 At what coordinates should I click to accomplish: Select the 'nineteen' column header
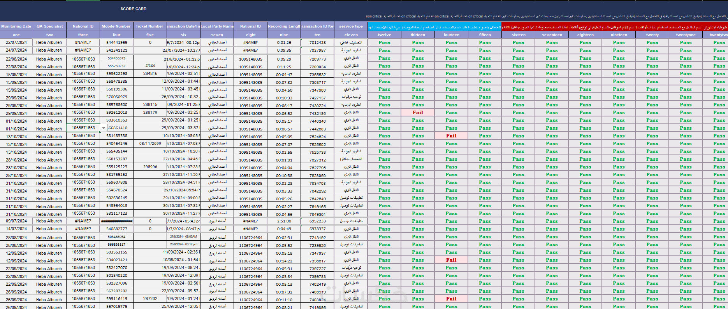tap(619, 35)
